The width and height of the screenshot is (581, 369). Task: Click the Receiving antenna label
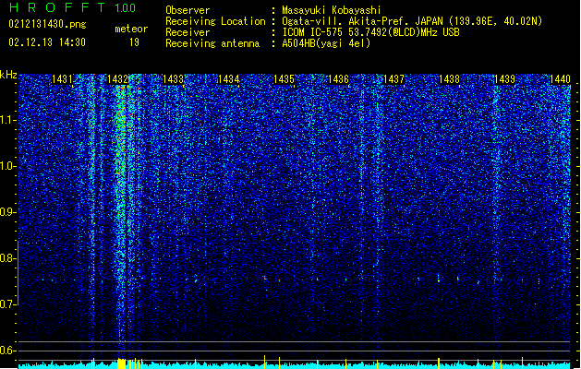point(212,43)
